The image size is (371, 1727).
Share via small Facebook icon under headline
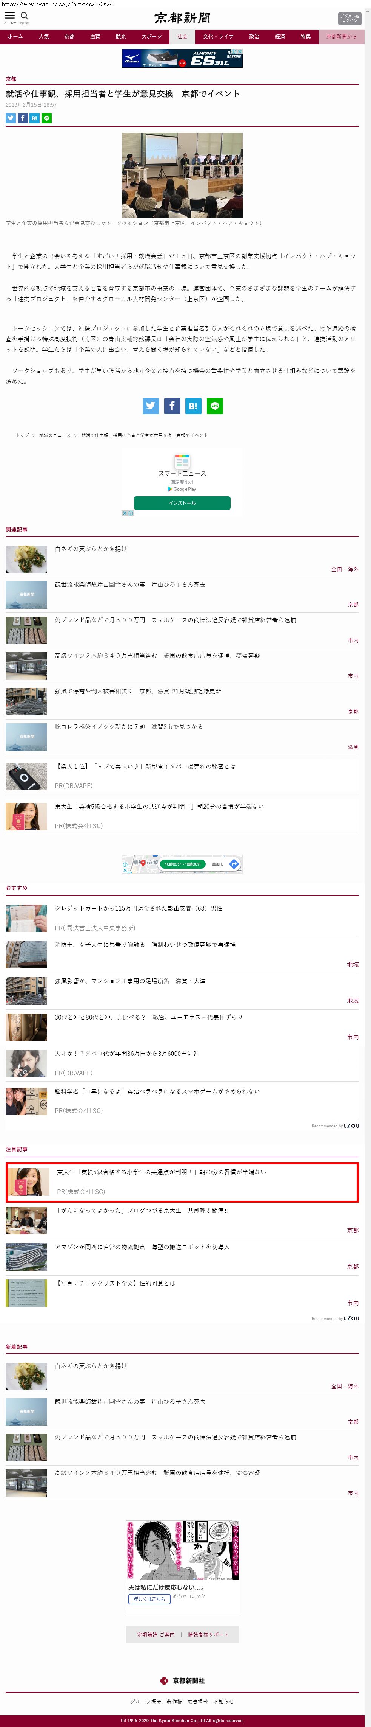click(x=23, y=118)
